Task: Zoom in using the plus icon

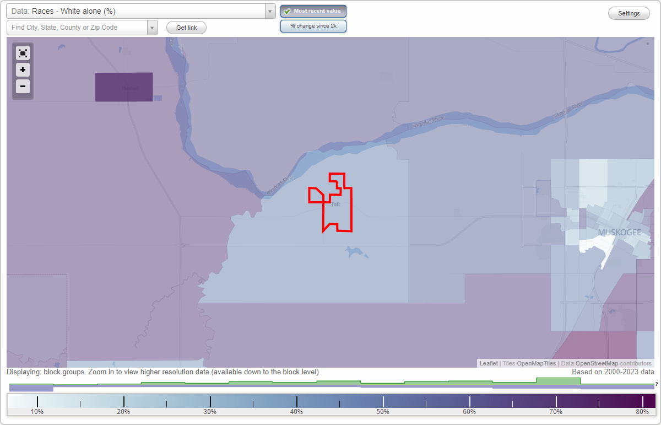Action: pyautogui.click(x=23, y=70)
